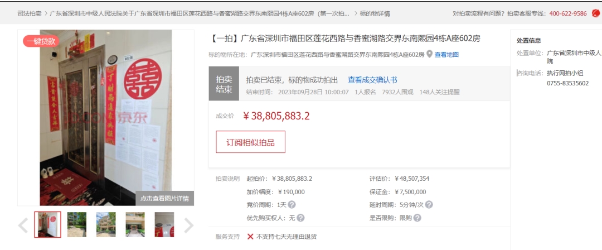This screenshot has width=602, height=250.
Task: Click the map pin icon beside address
Action: [x=430, y=54]
